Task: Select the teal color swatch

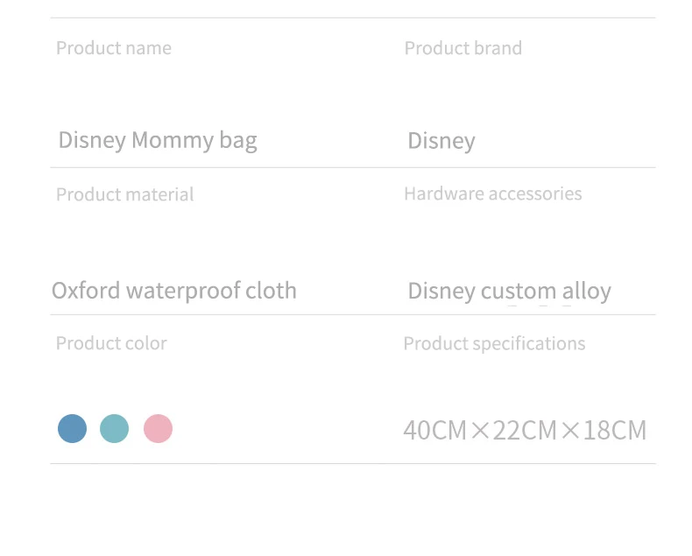Action: (x=114, y=429)
